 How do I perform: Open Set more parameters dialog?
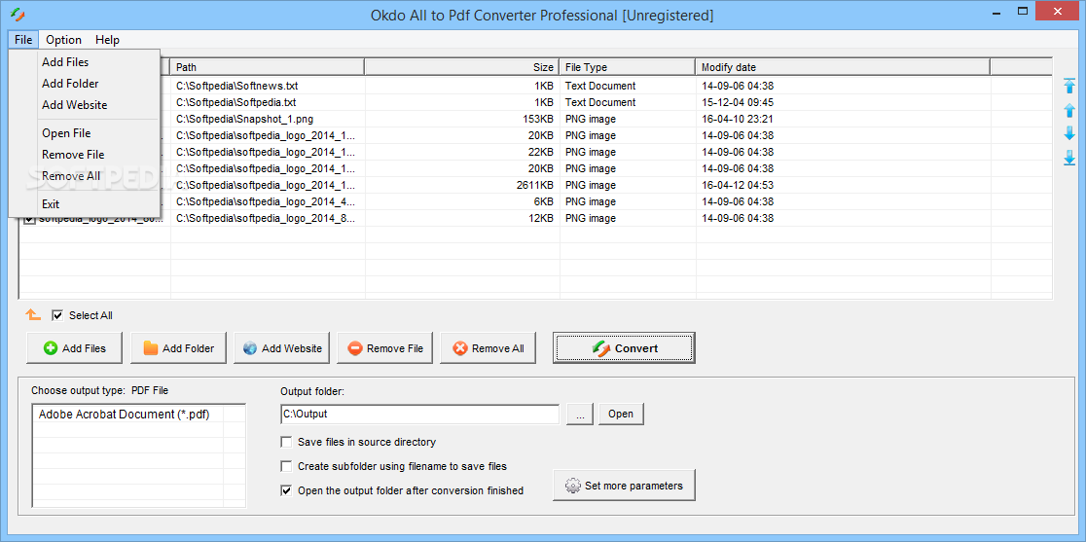click(624, 486)
